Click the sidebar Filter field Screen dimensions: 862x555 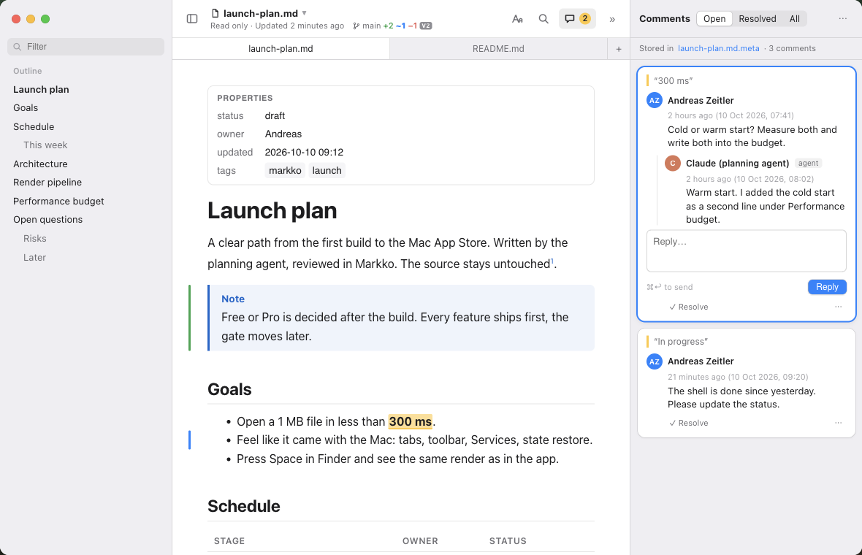point(85,47)
